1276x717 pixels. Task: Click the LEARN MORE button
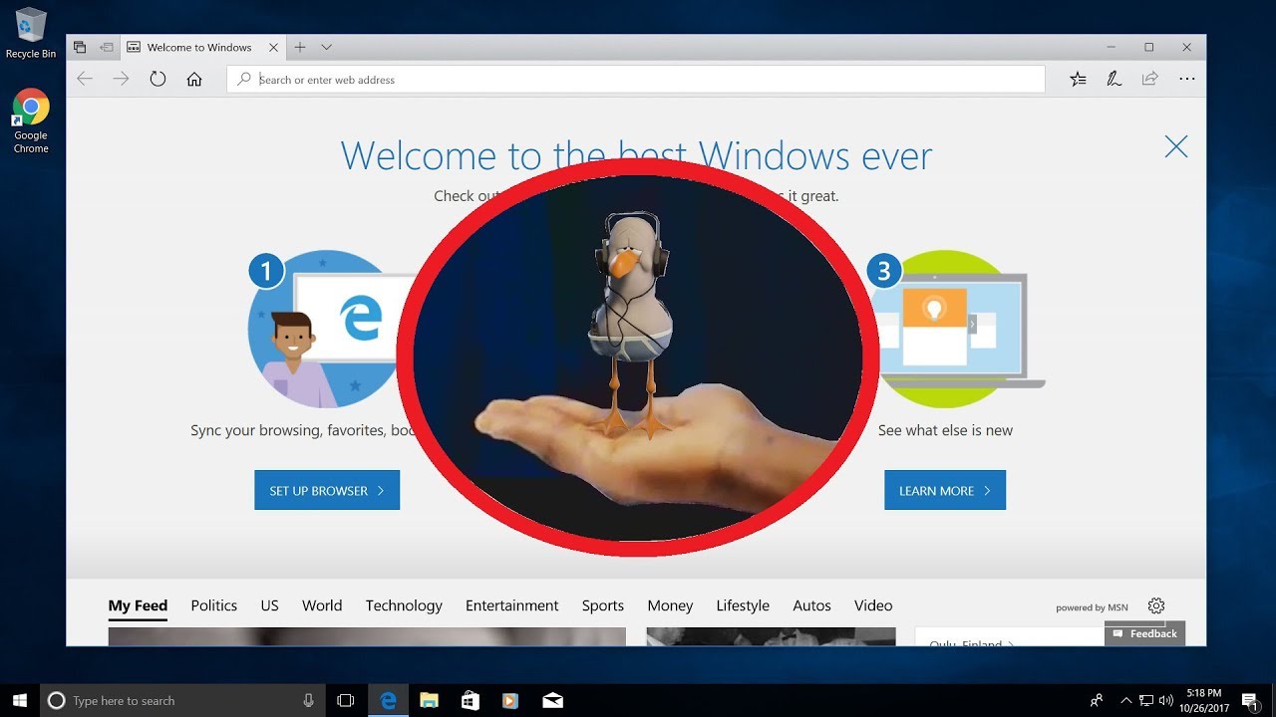945,490
